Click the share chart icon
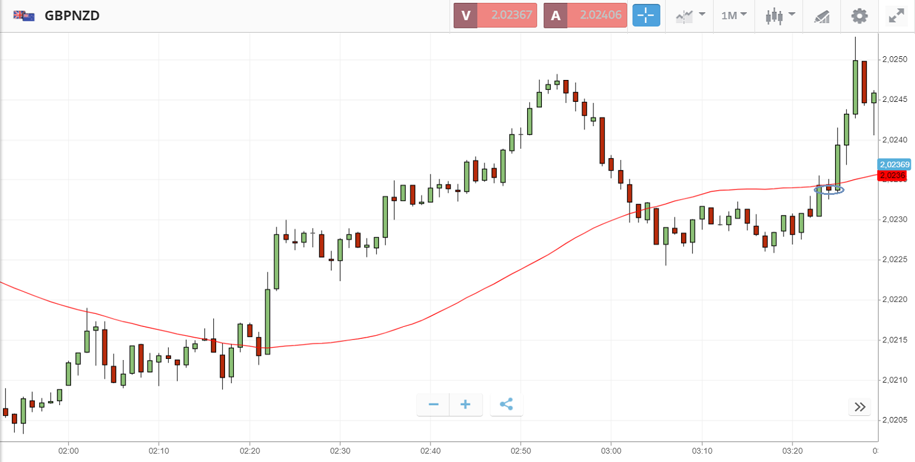This screenshot has height=462, width=915. point(506,405)
